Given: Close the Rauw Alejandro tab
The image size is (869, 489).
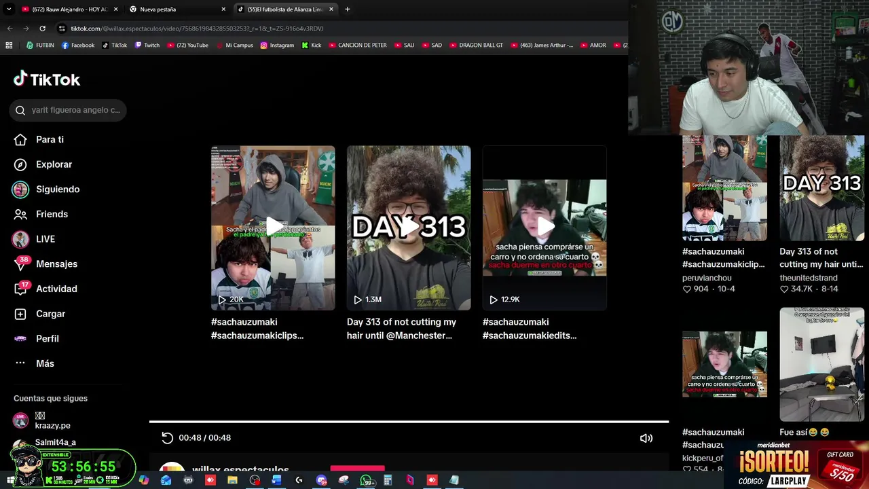Looking at the screenshot, I should point(115,9).
